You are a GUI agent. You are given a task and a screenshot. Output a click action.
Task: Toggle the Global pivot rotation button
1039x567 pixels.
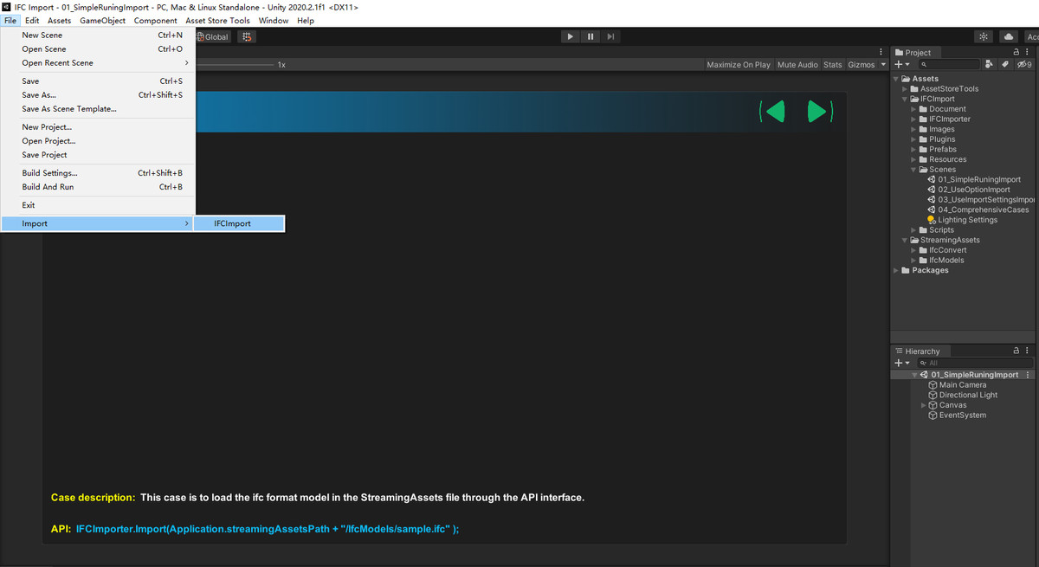[x=213, y=36]
